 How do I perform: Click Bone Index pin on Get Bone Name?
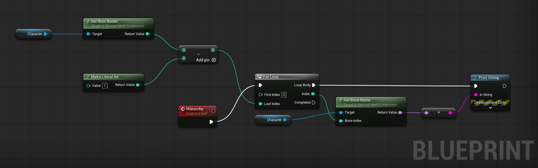click(341, 121)
